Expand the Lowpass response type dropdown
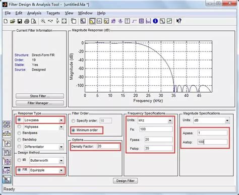239x195 pixels. coord(61,120)
